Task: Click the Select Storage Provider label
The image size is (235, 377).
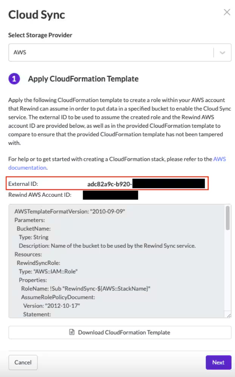Action: pos(40,35)
